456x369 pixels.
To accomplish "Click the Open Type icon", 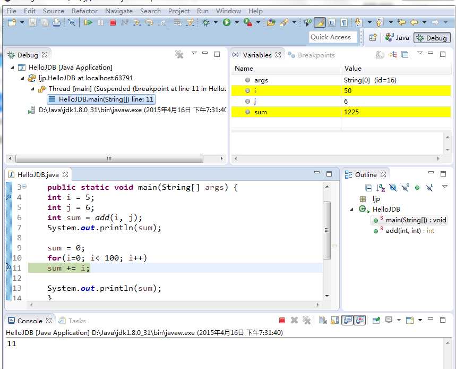I will pyautogui.click(x=271, y=22).
